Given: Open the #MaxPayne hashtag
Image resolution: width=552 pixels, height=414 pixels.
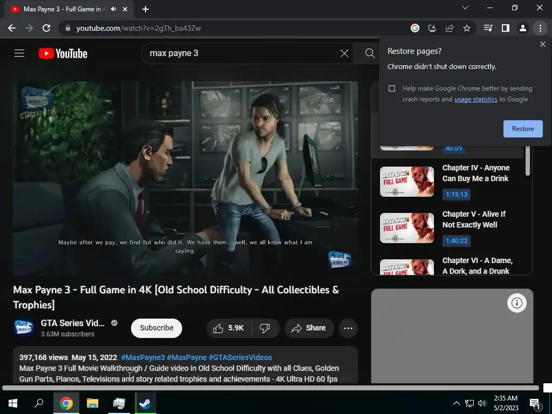Looking at the screenshot, I should (187, 357).
